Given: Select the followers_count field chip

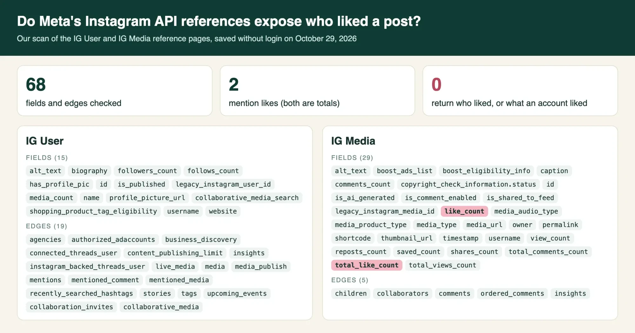Looking at the screenshot, I should coord(147,171).
